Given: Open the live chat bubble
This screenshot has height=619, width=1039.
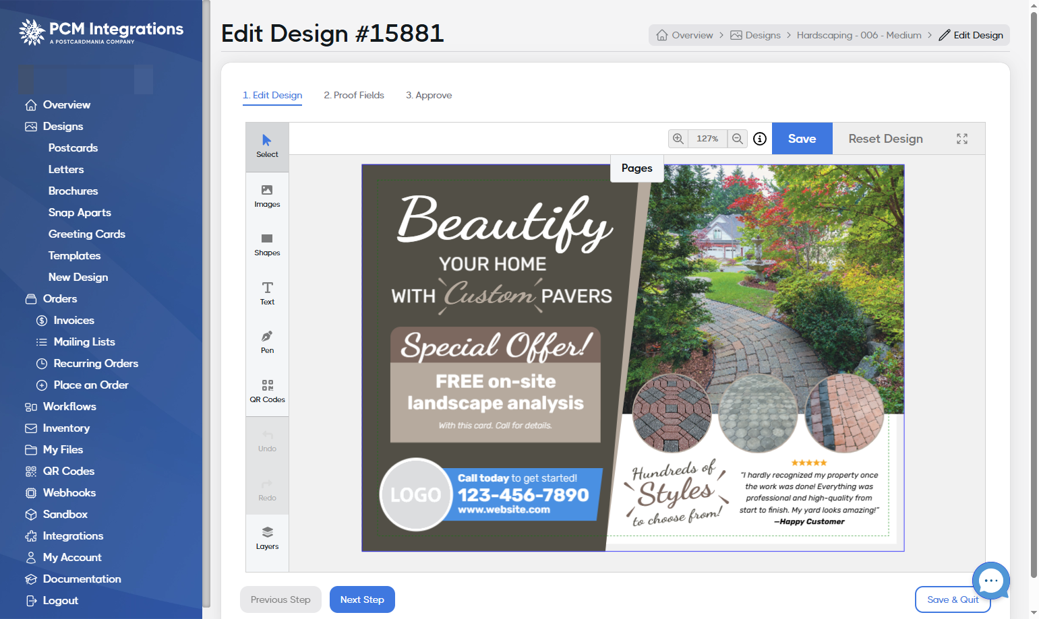Looking at the screenshot, I should pyautogui.click(x=991, y=580).
